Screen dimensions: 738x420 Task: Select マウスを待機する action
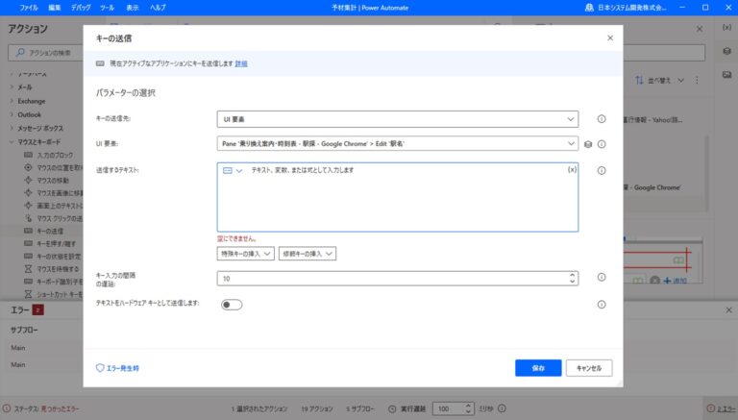tap(58, 269)
